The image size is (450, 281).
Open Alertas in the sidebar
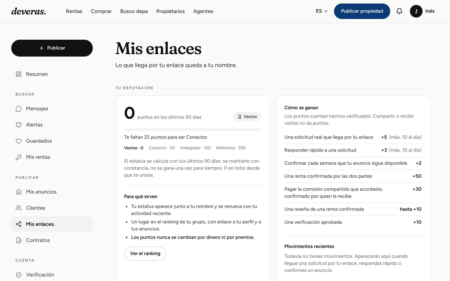(x=52, y=125)
